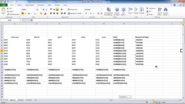The height and width of the screenshot is (104, 185).
Task: Customize Quick Access Toolbar dropdown
Action: pos(16,2)
